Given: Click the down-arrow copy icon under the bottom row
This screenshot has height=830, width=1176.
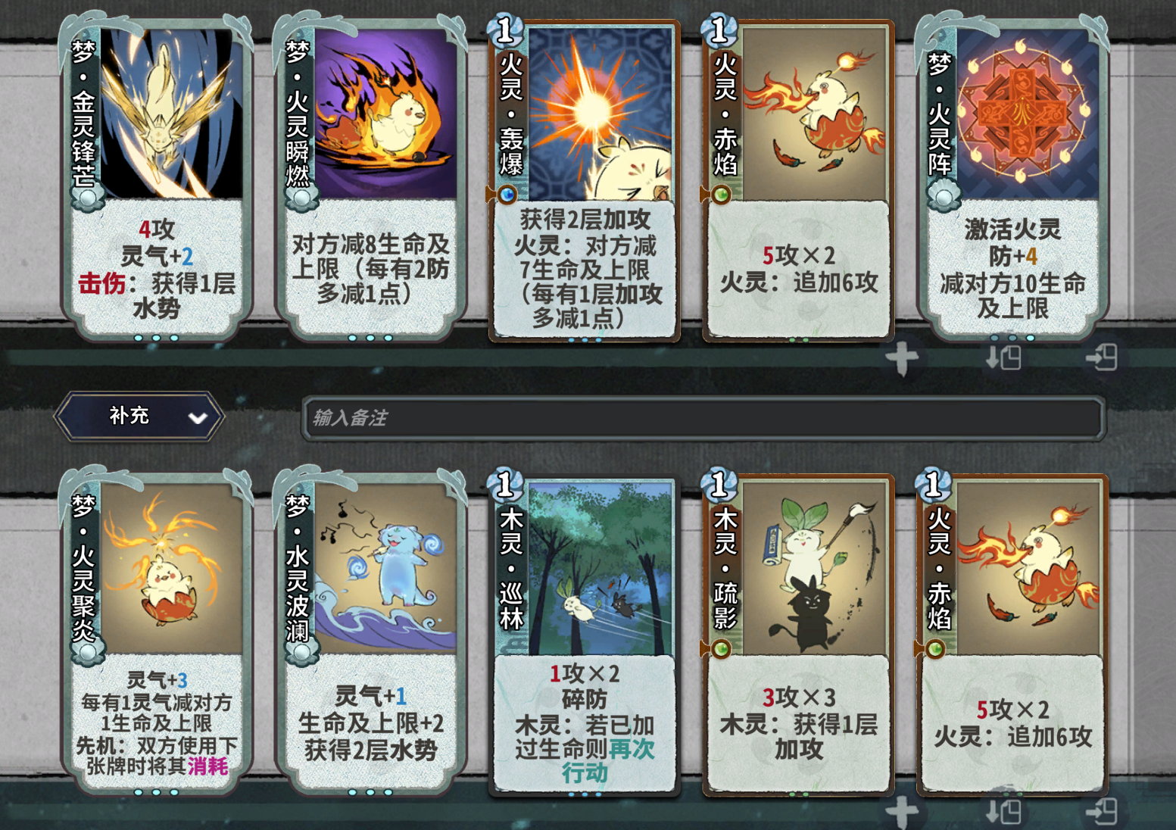Looking at the screenshot, I should point(1003,813).
